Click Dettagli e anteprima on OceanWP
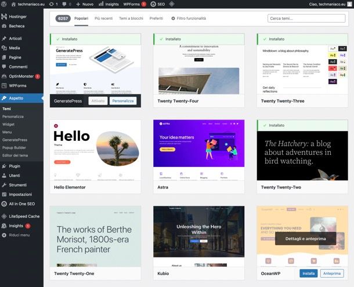The width and height of the screenshot is (354, 287). click(x=305, y=238)
